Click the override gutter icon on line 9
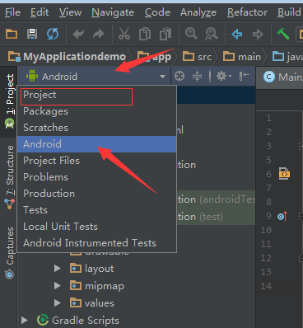Viewport: 303px width, 328px height. (x=282, y=216)
